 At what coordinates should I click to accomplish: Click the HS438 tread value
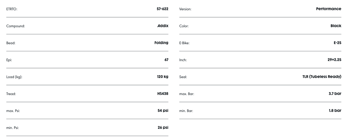(163, 94)
